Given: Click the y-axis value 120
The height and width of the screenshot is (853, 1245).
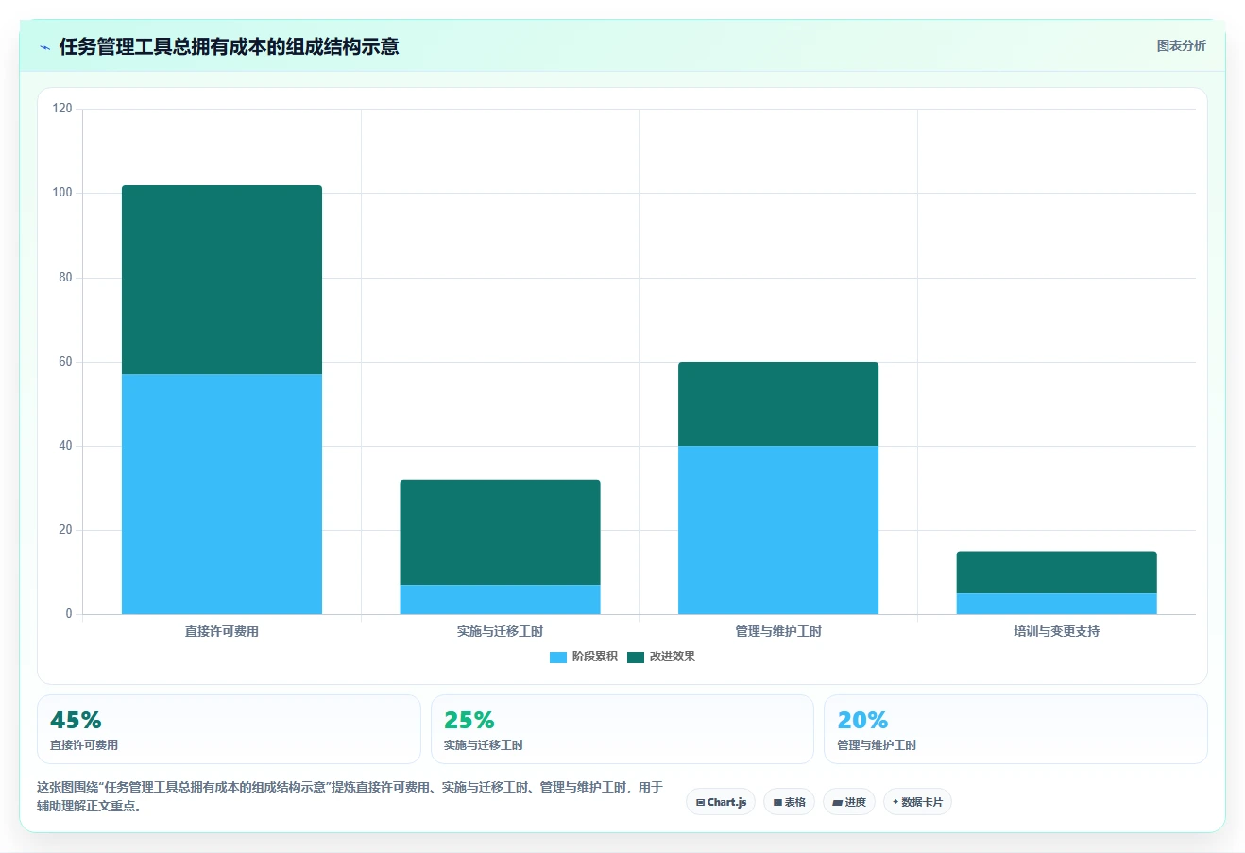Looking at the screenshot, I should coord(62,109).
